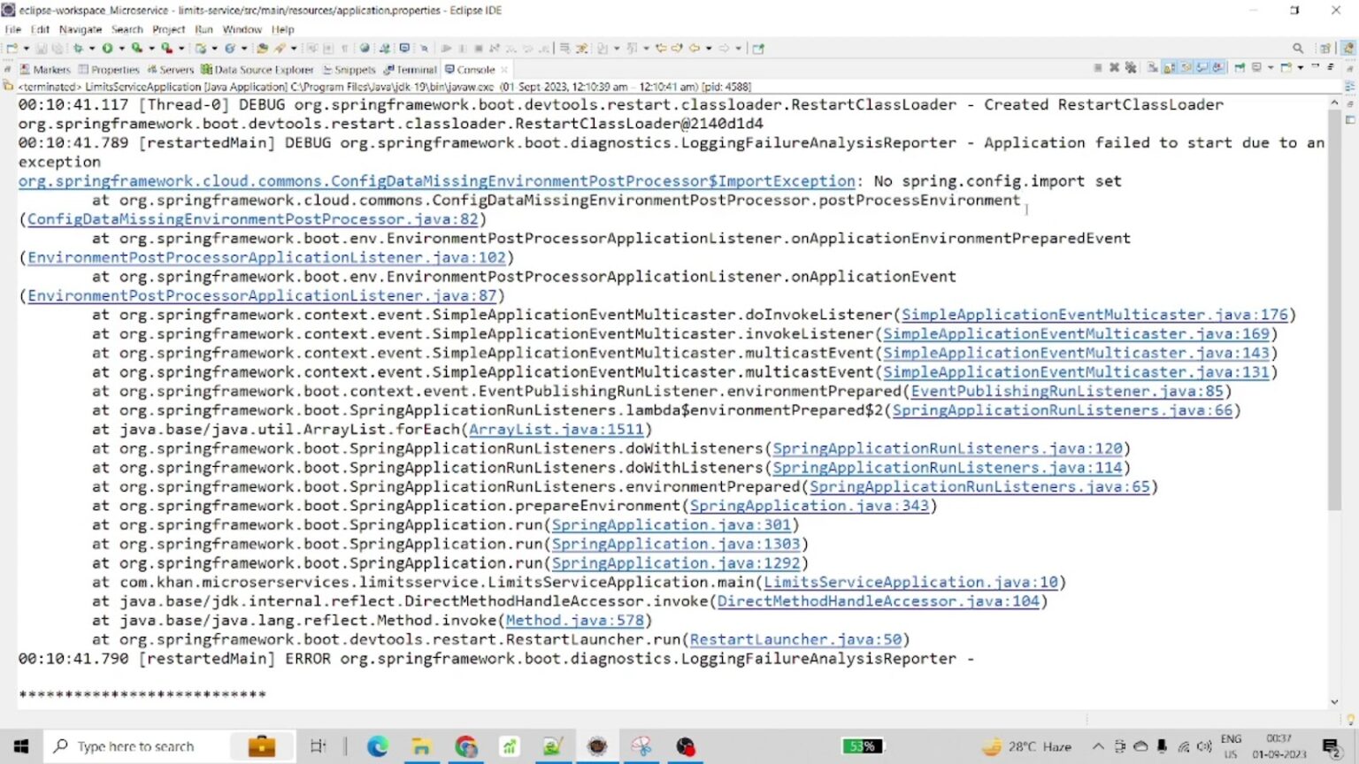Toggle Word Wrap in Console toolbar

tap(1186, 68)
